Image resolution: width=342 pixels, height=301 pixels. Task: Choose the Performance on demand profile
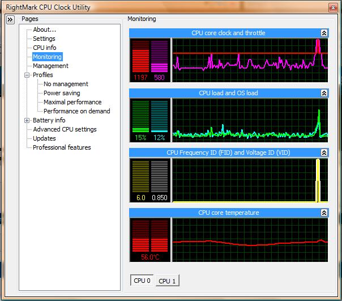tap(77, 111)
